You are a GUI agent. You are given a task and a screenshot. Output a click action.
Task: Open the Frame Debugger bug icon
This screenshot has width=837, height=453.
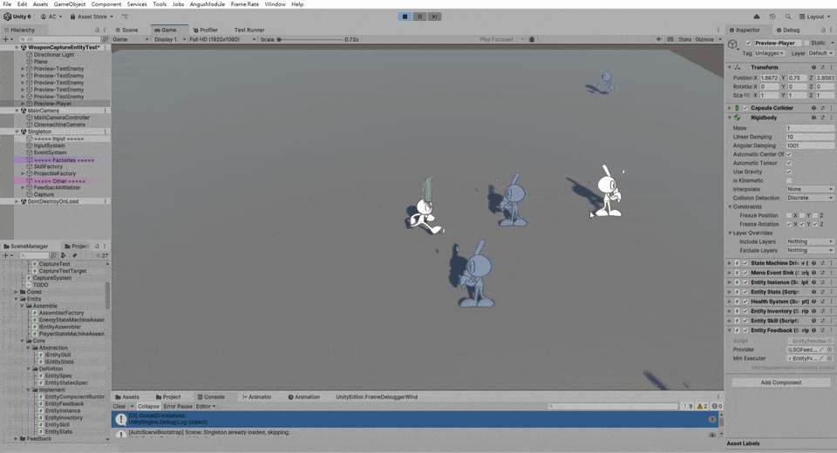(x=532, y=39)
